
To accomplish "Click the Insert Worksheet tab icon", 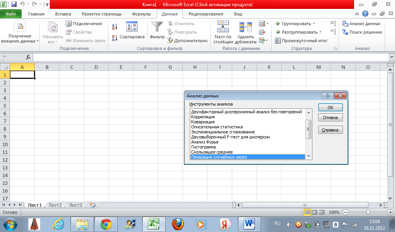I will [x=93, y=205].
